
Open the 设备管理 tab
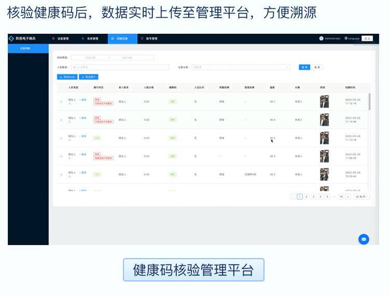(x=61, y=38)
